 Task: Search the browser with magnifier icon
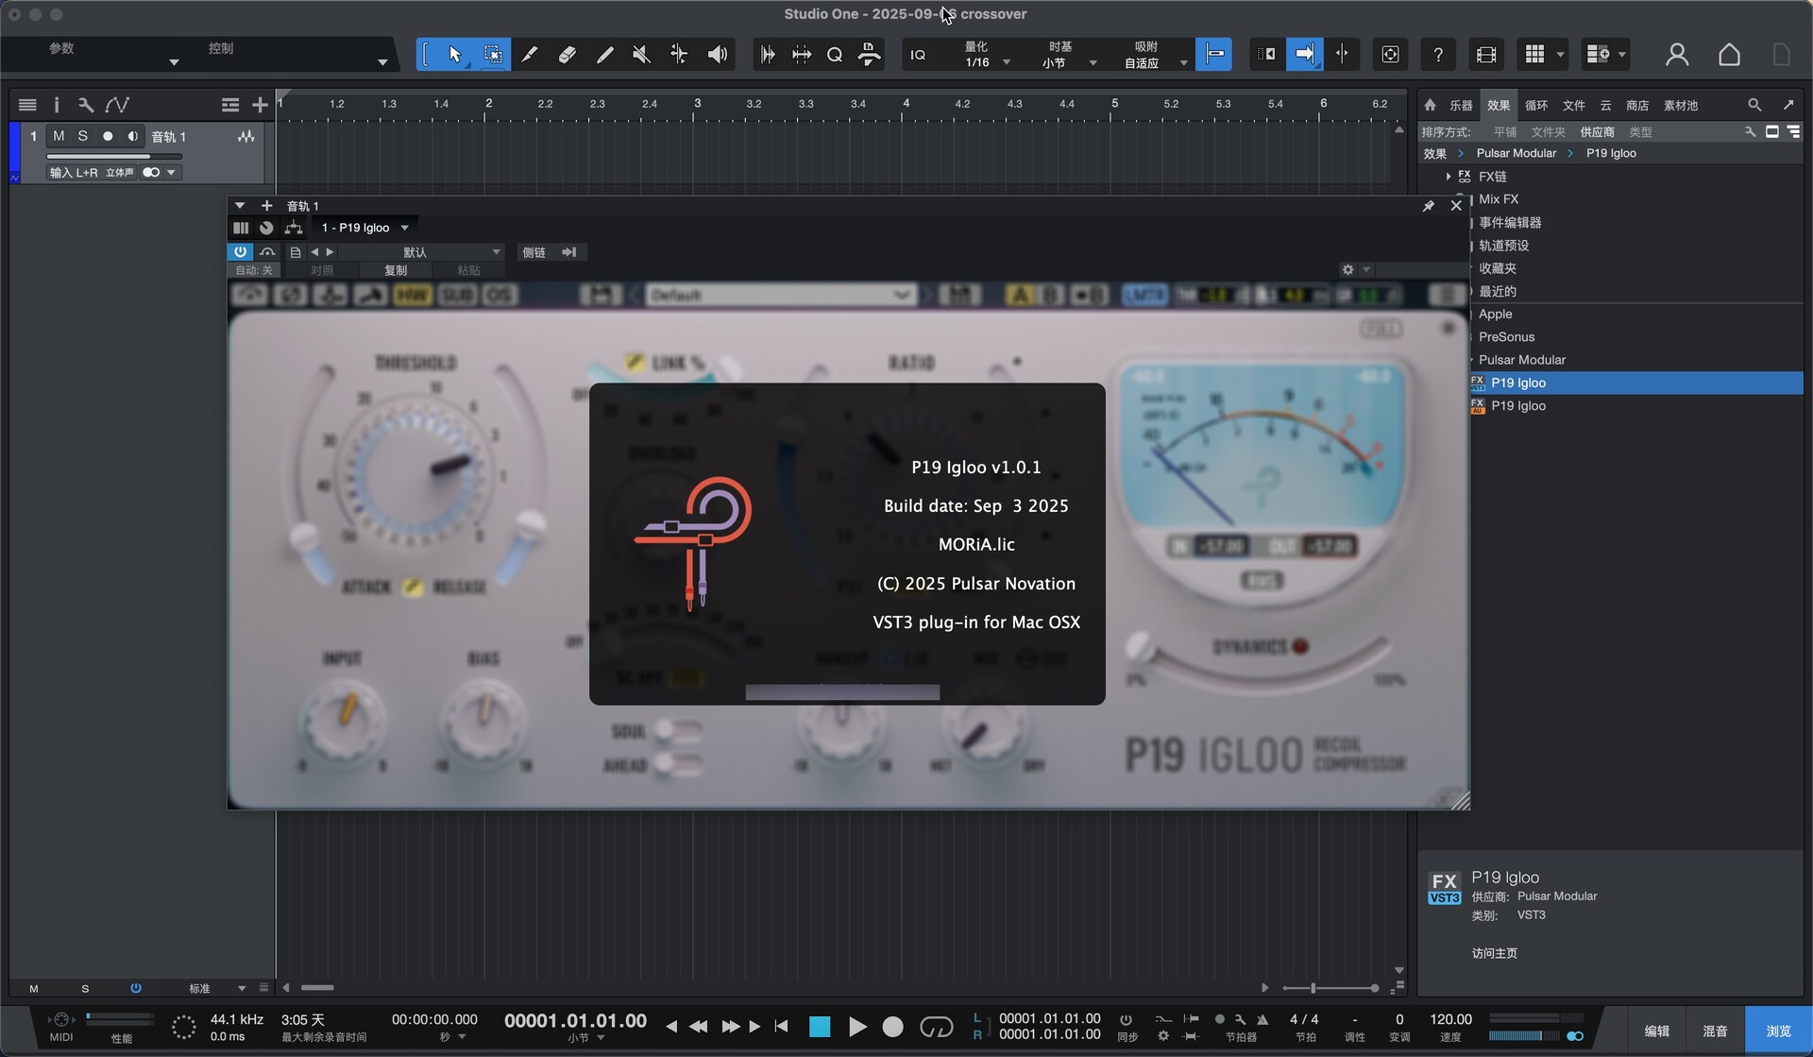[x=1754, y=105]
